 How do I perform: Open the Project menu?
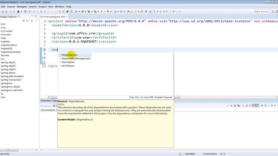pos(43,6)
